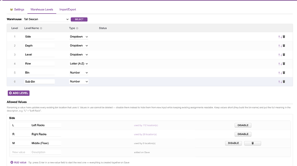Edit the Left Racks description field
Viewport: 297px width, 166px height.
point(46,125)
